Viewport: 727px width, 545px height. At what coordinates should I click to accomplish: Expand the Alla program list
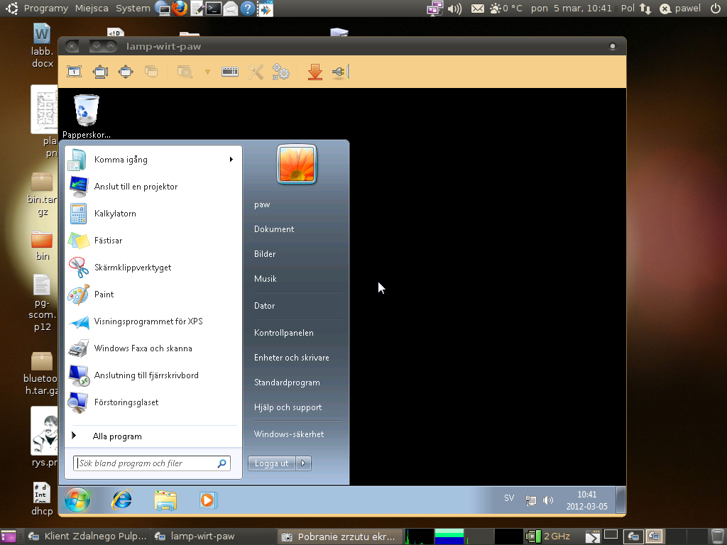click(x=117, y=436)
